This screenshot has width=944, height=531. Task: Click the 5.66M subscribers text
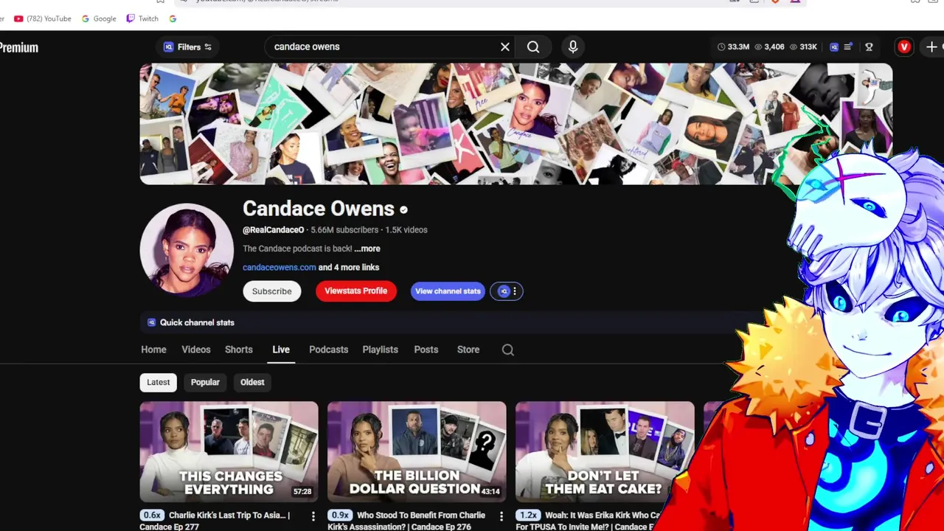tap(344, 230)
